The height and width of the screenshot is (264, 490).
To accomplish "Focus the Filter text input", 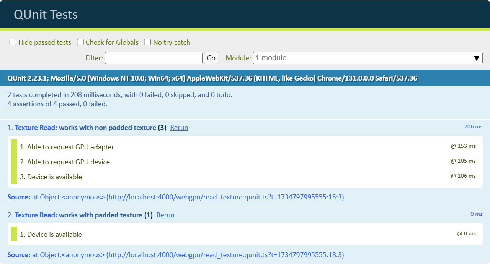I will pyautogui.click(x=154, y=58).
